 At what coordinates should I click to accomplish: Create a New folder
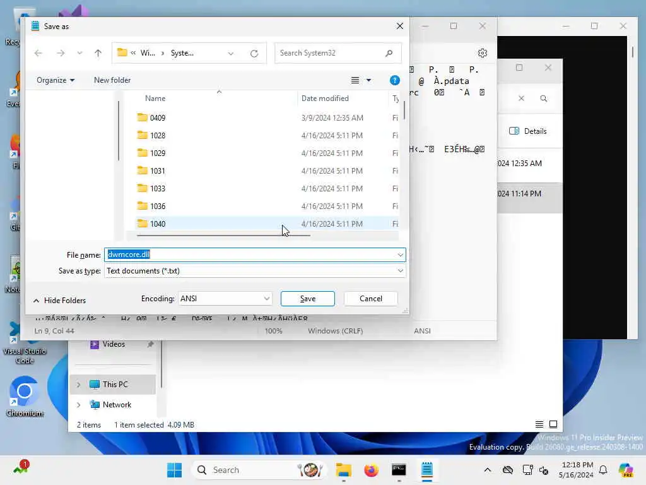112,80
